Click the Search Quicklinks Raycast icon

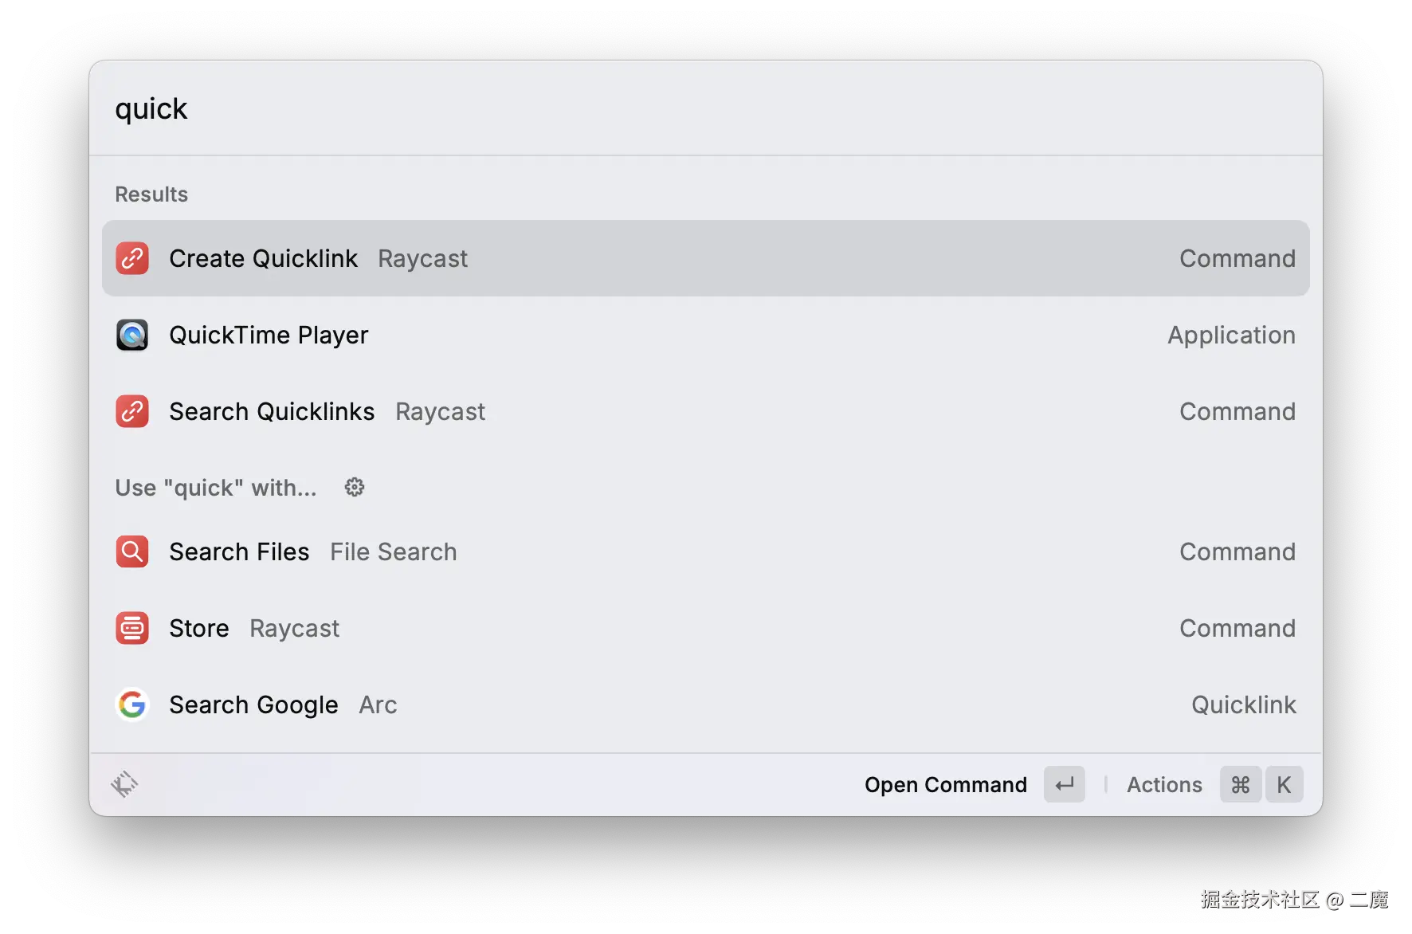click(132, 411)
